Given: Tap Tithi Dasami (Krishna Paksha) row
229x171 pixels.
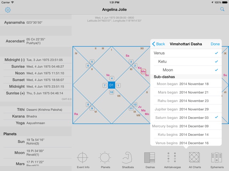Looking at the screenshot, I should pos(36,110).
